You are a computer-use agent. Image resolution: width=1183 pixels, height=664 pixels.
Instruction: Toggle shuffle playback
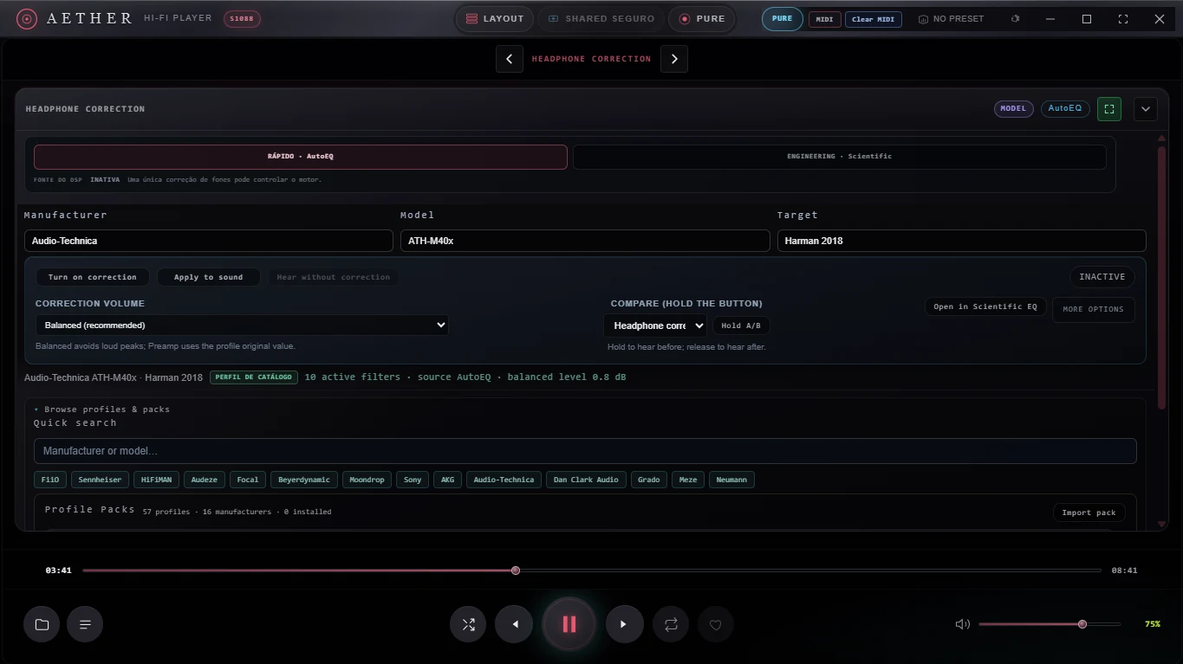click(468, 624)
